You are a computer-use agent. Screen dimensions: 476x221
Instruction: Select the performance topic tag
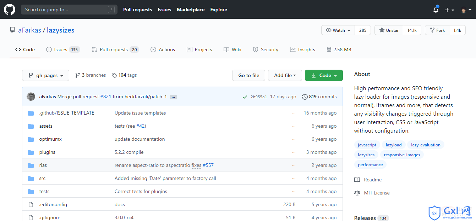[x=370, y=165]
